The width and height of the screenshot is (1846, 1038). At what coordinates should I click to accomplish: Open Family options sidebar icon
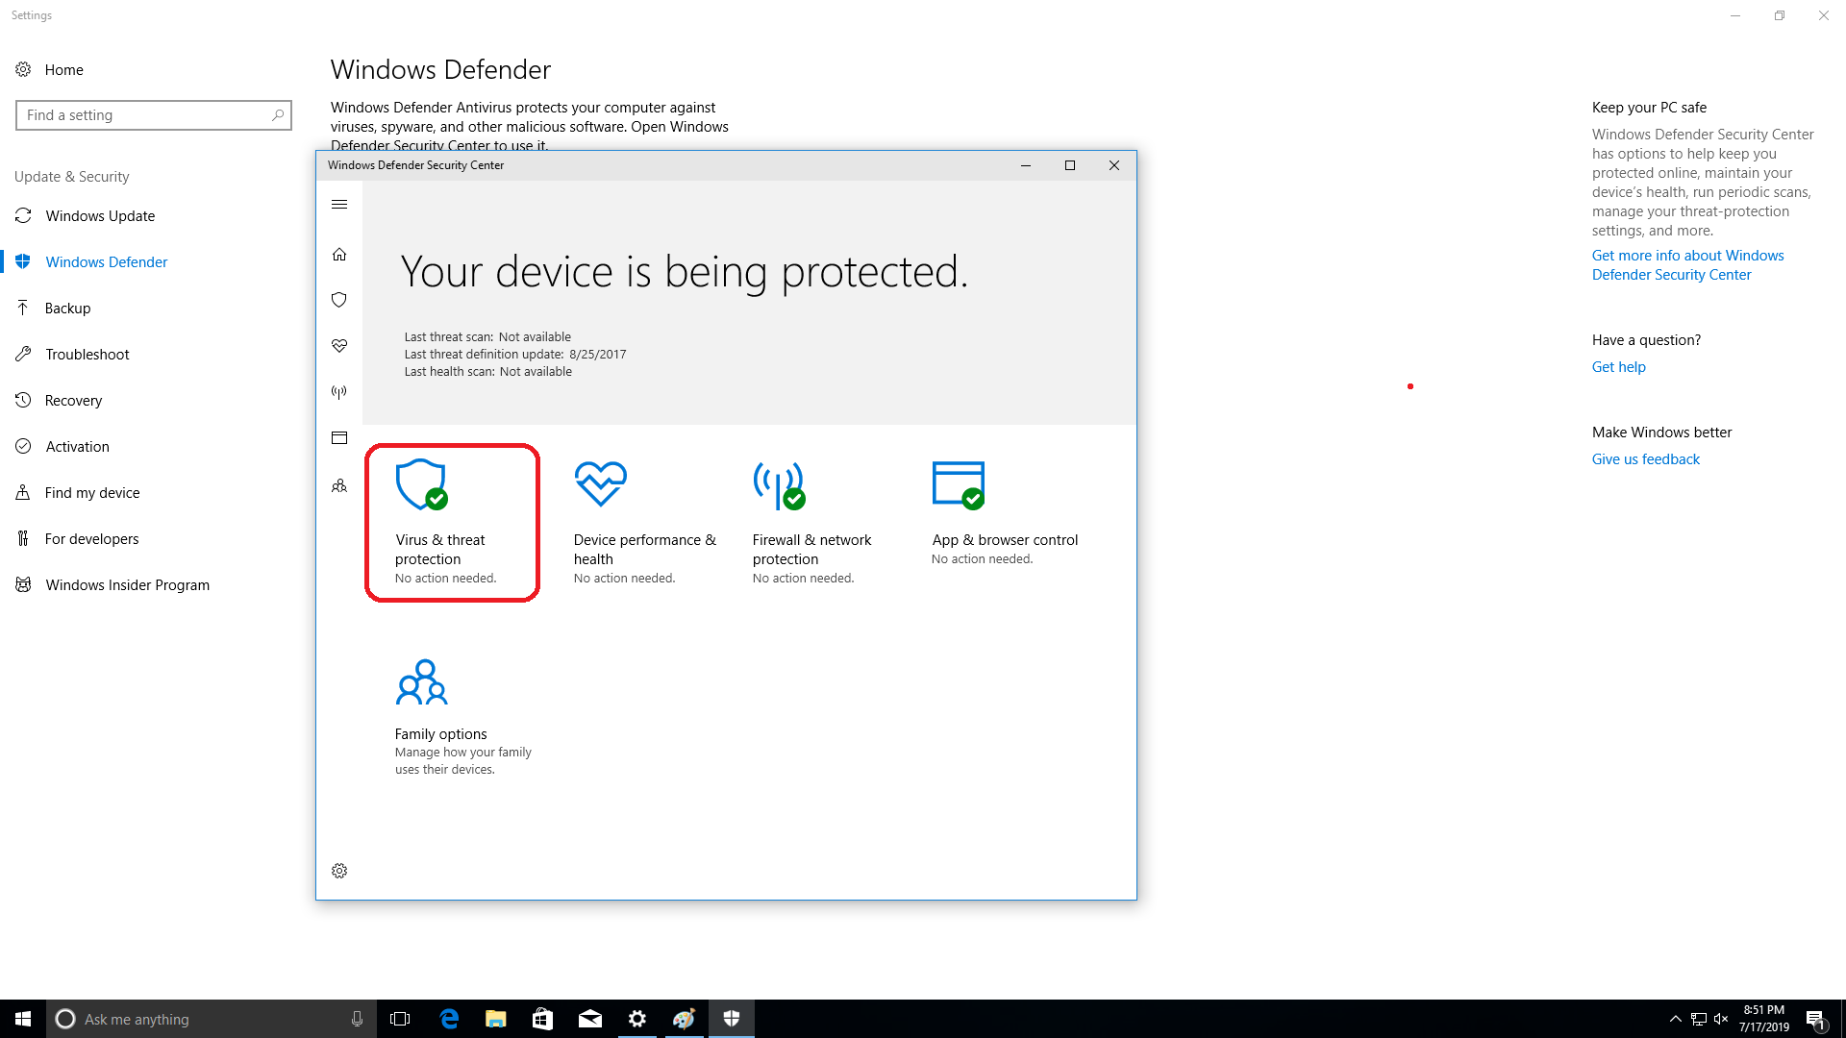339,486
